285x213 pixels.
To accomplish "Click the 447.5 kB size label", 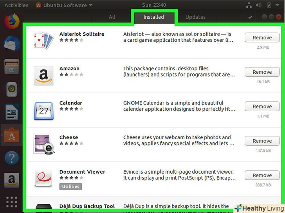I will click(263, 151).
